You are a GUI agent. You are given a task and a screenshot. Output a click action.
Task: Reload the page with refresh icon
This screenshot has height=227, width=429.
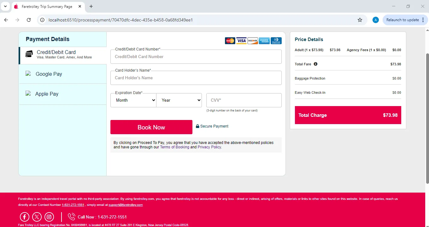(29, 20)
